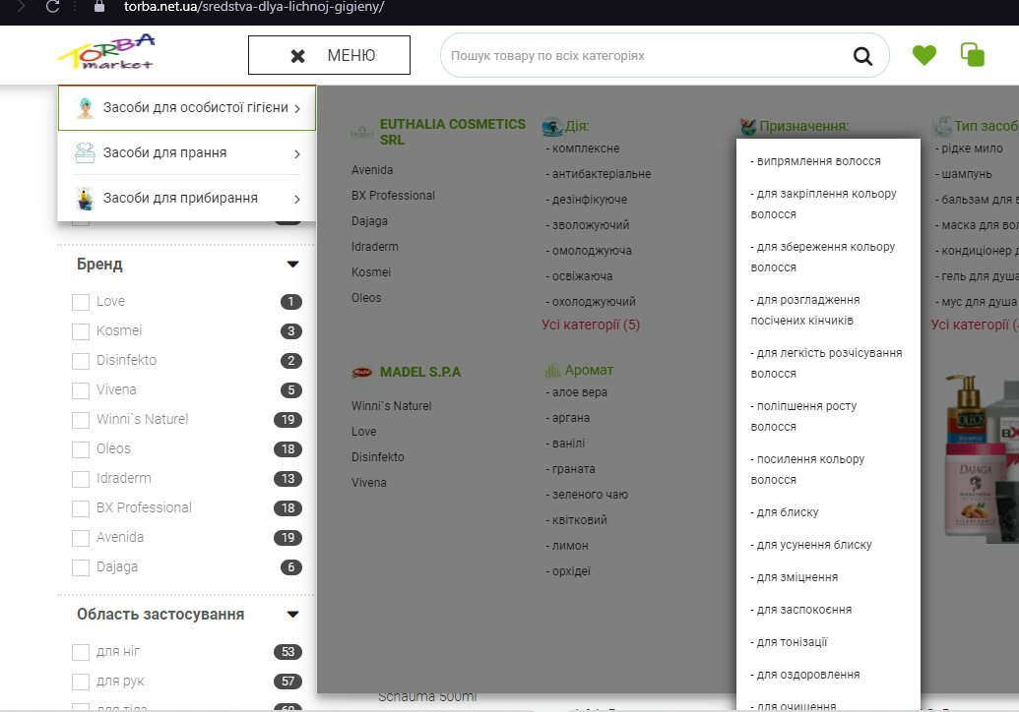Click the Euthalia Cosmetics brand logo
This screenshot has width=1019, height=712.
click(362, 132)
